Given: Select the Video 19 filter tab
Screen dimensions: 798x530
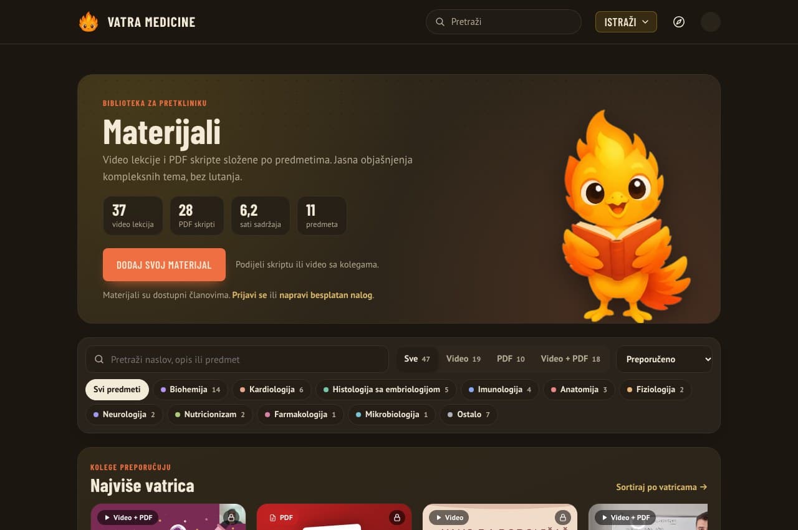Looking at the screenshot, I should tap(463, 359).
